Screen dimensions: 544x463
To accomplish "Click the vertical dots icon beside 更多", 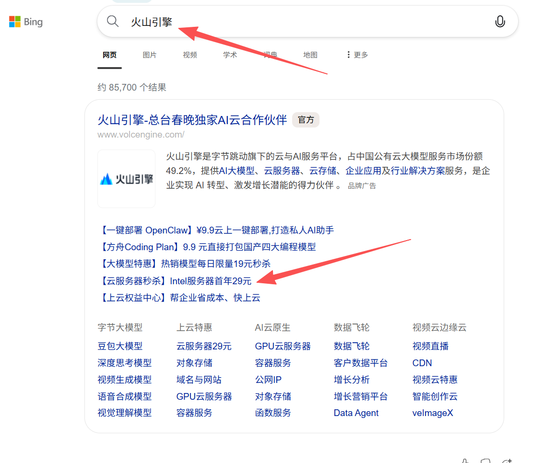I will pos(347,55).
